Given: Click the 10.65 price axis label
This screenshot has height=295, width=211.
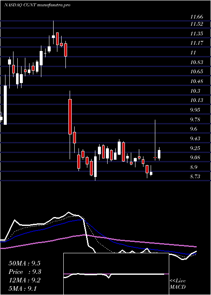Looking at the screenshot, I should coord(197,72).
